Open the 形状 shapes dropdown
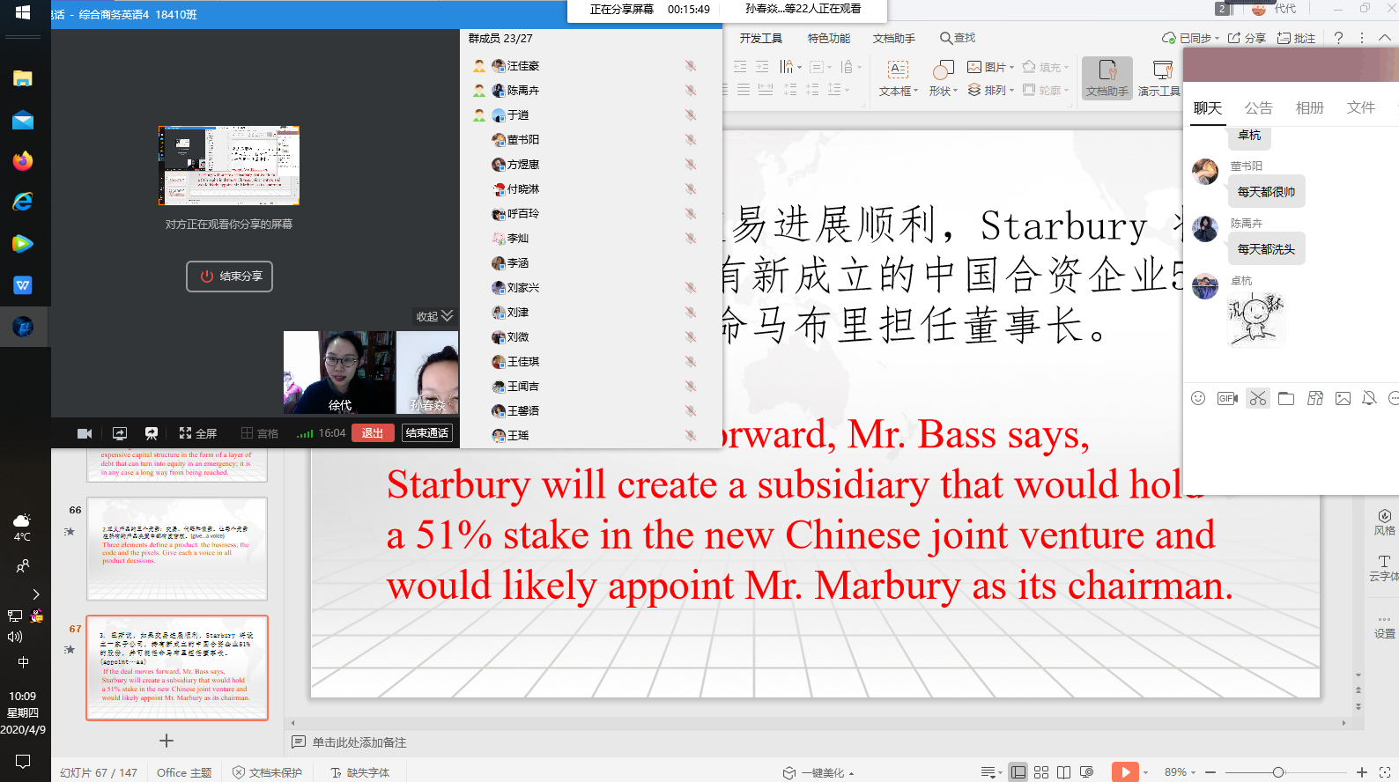Screen dimensions: 1399x782 point(943,77)
